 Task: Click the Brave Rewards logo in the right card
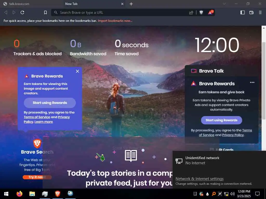[194, 83]
